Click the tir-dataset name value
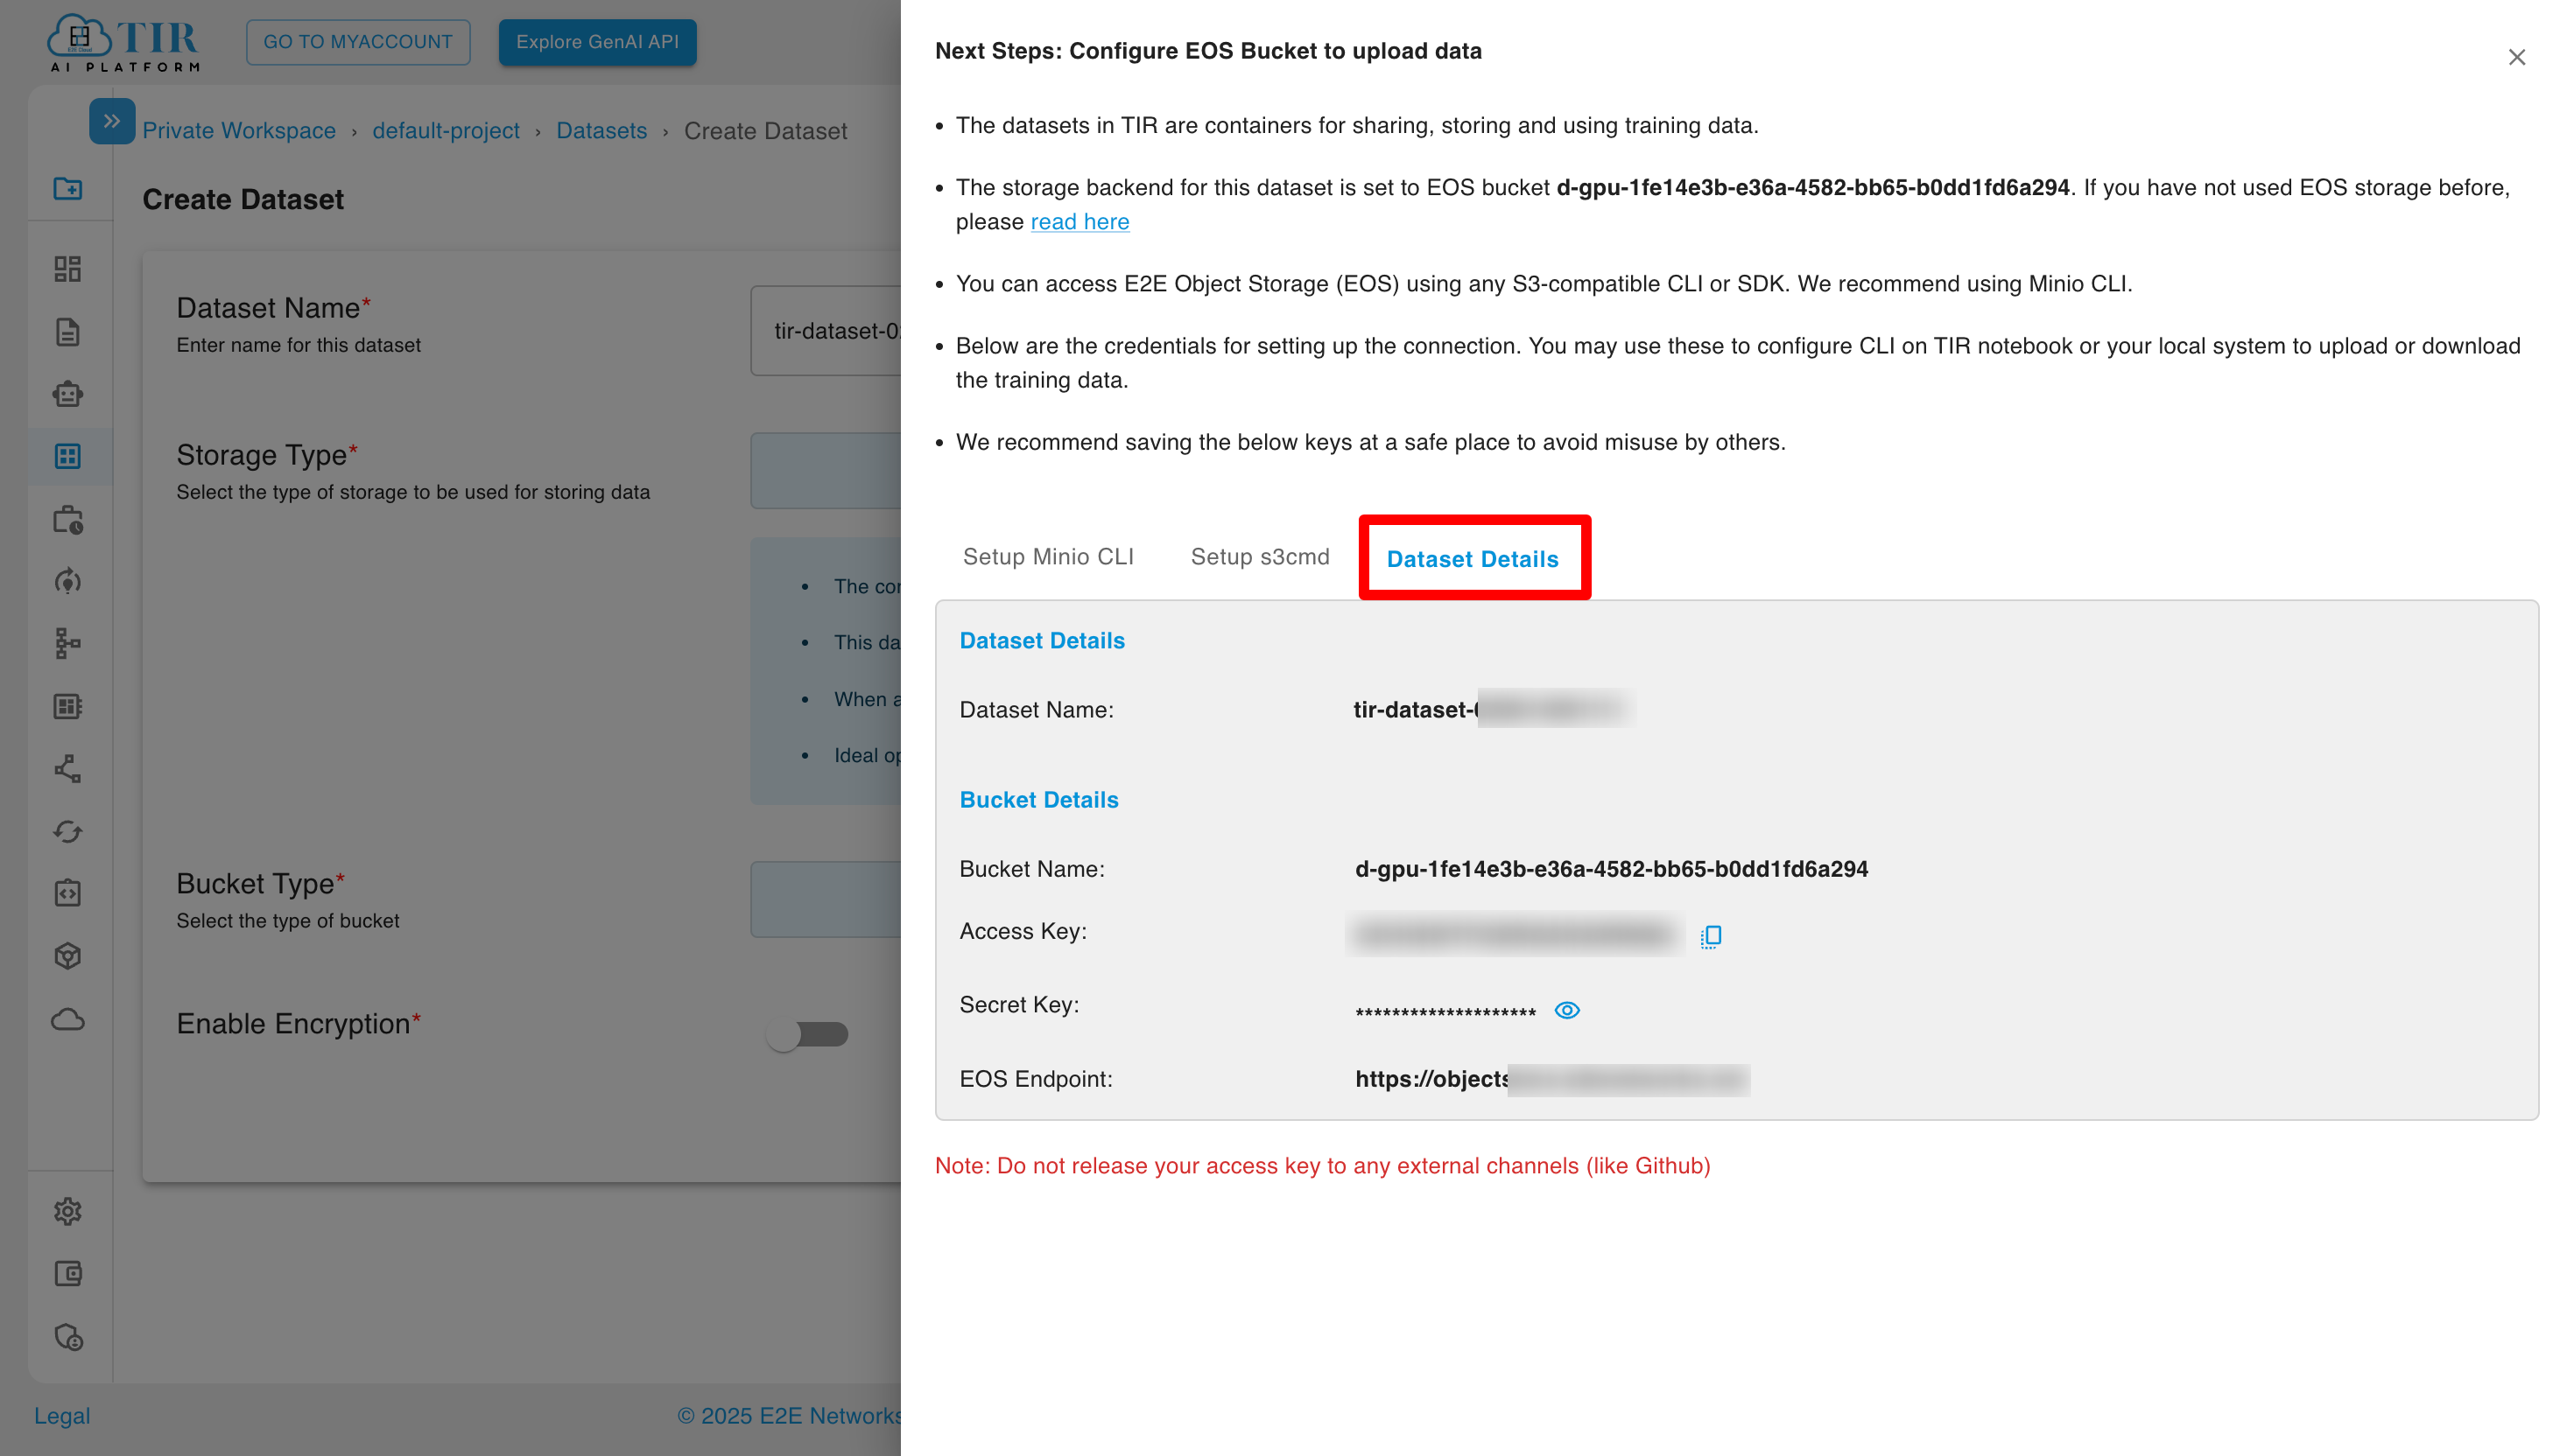This screenshot has height=1456, width=2574. pyautogui.click(x=1494, y=709)
